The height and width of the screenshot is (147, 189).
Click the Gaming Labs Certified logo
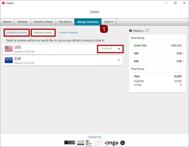[x=69, y=142]
